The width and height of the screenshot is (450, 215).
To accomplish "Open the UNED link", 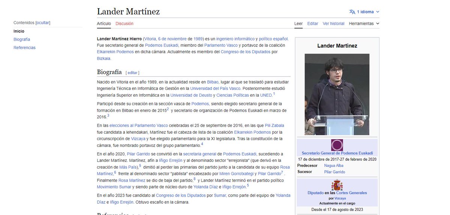I will click(266, 95).
